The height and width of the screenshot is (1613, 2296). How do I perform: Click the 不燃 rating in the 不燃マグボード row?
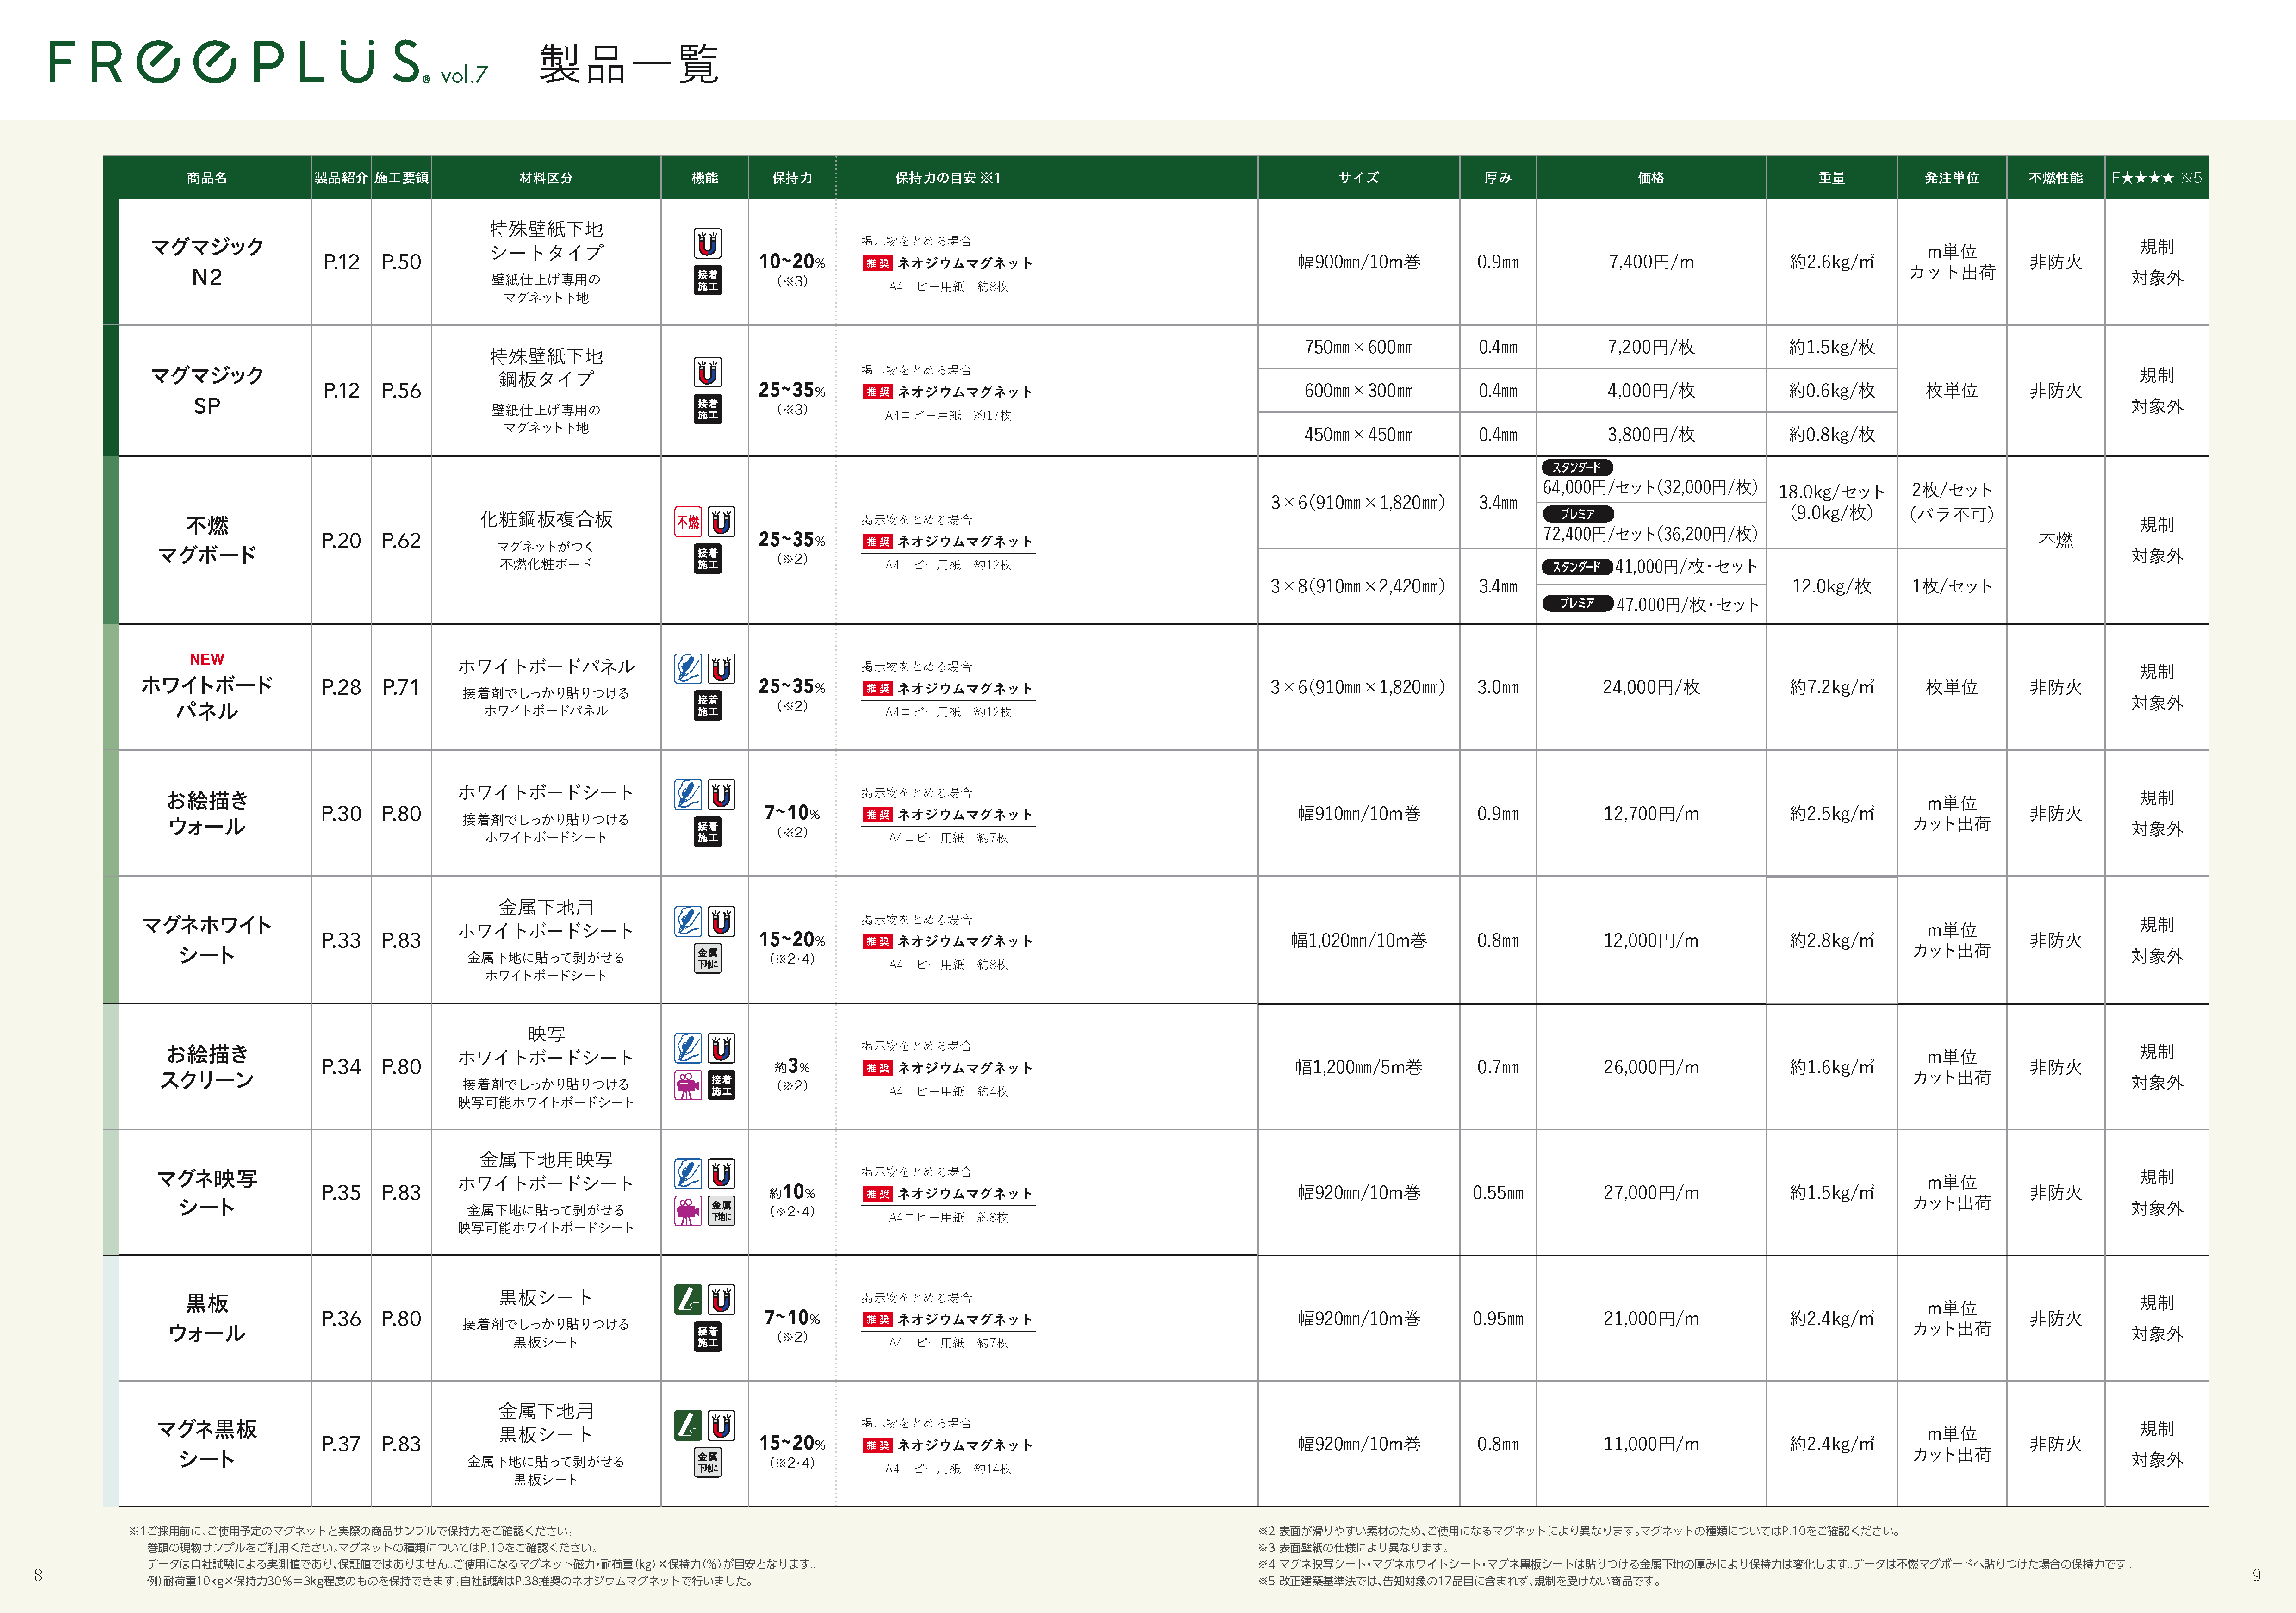pyautogui.click(x=2055, y=541)
